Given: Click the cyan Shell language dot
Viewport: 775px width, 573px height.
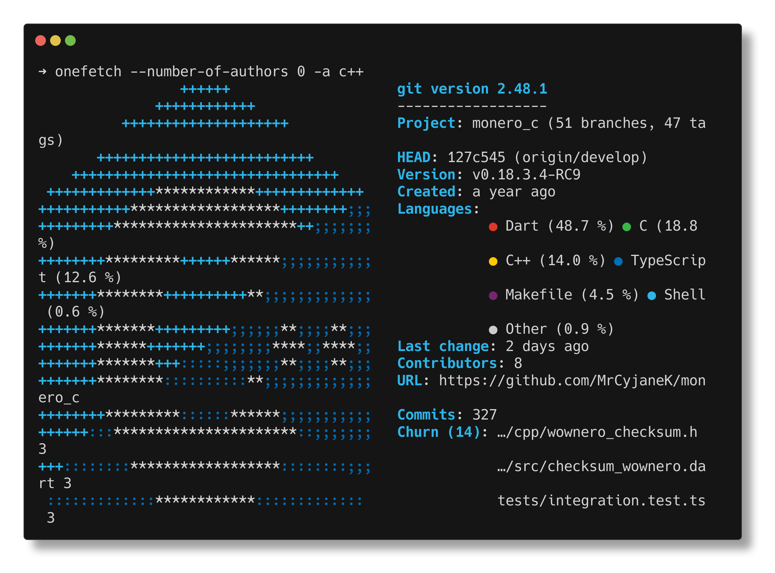Looking at the screenshot, I should [x=652, y=296].
